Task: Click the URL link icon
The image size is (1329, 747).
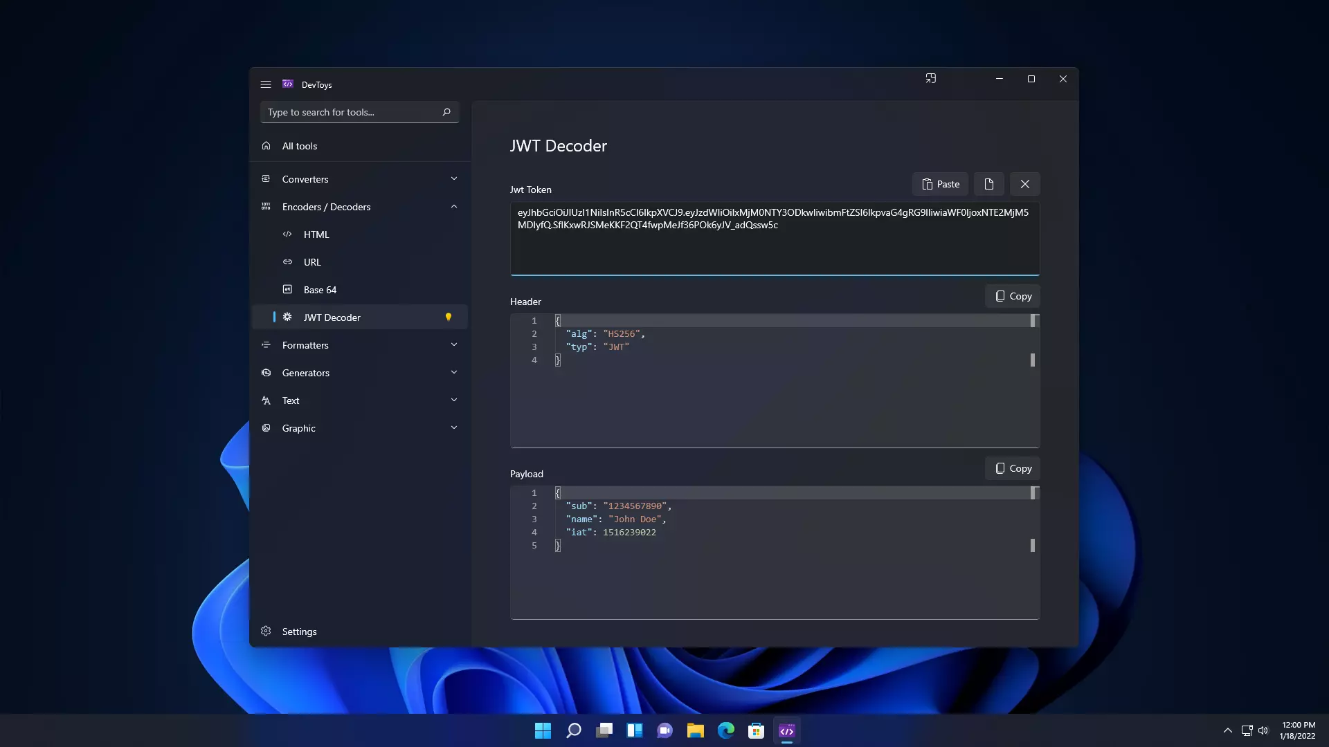Action: [x=287, y=261]
